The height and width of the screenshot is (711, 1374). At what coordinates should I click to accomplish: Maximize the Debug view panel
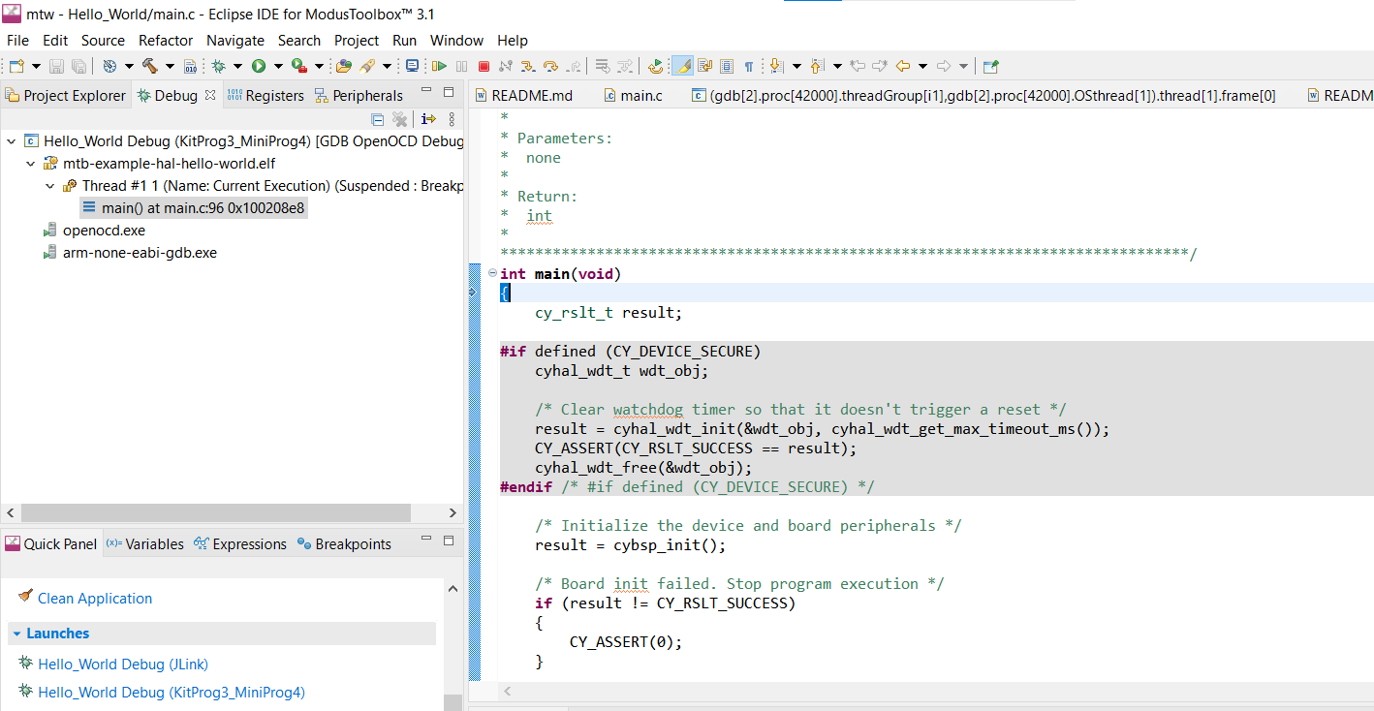pyautogui.click(x=449, y=92)
